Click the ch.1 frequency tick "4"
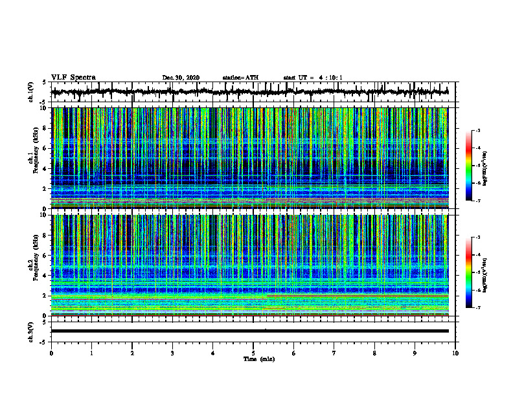Screen dimensions: 513x396 45,169
